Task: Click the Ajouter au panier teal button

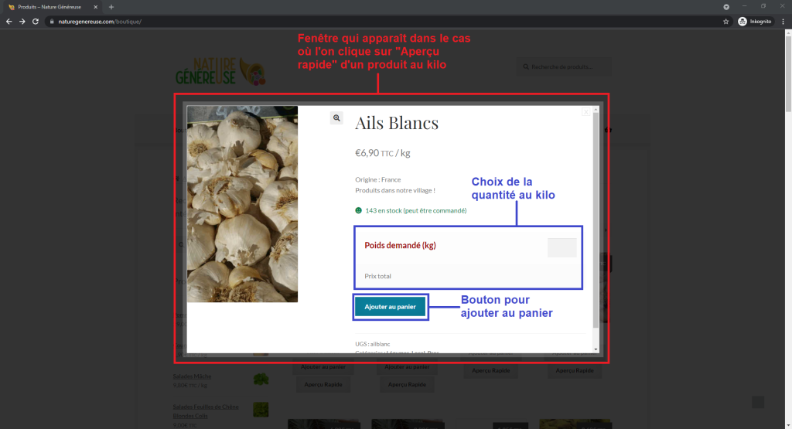Action: tap(390, 307)
